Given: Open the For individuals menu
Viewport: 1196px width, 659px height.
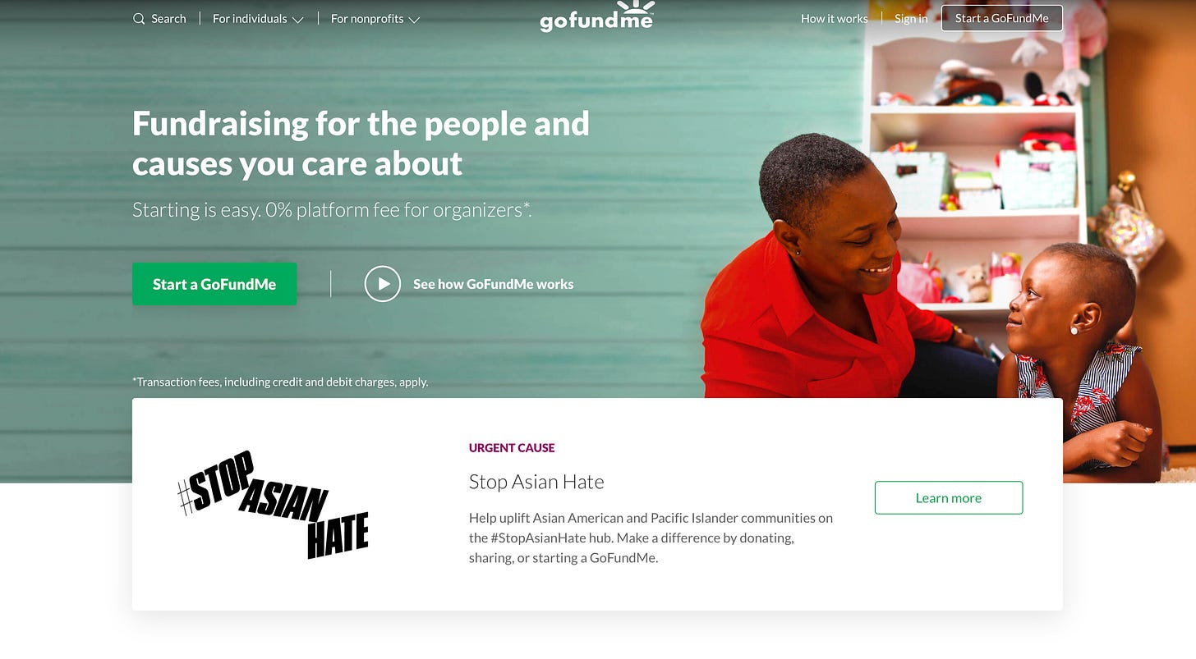Looking at the screenshot, I should [258, 19].
